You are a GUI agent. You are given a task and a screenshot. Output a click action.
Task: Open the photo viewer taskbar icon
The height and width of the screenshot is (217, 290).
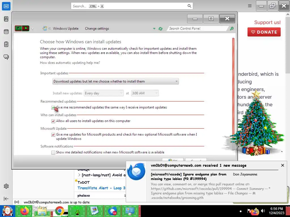pyautogui.click(x=95, y=211)
